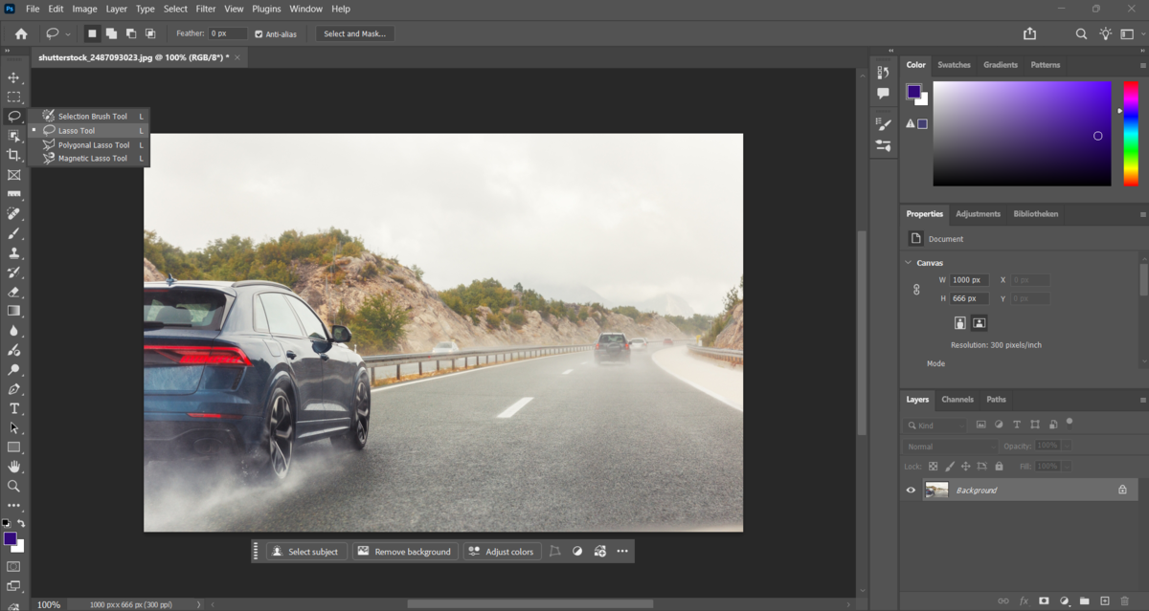
Task: Click Delete layer trash icon
Action: pos(1125,600)
